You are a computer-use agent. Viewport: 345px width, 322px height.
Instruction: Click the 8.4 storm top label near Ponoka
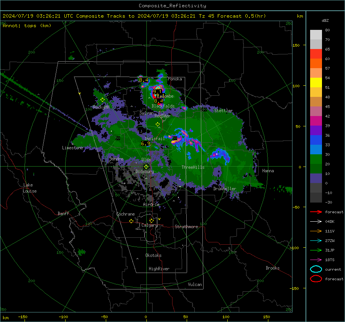[143, 80]
